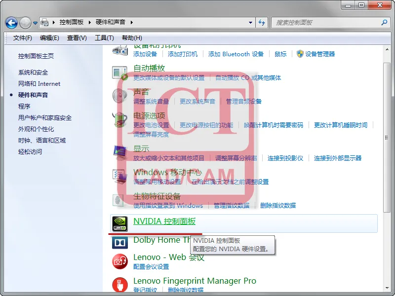Image resolution: width=395 pixels, height=296 pixels.
Task: Expand the arrow after 硬件和声音 breadcrumb
Action: pos(131,22)
